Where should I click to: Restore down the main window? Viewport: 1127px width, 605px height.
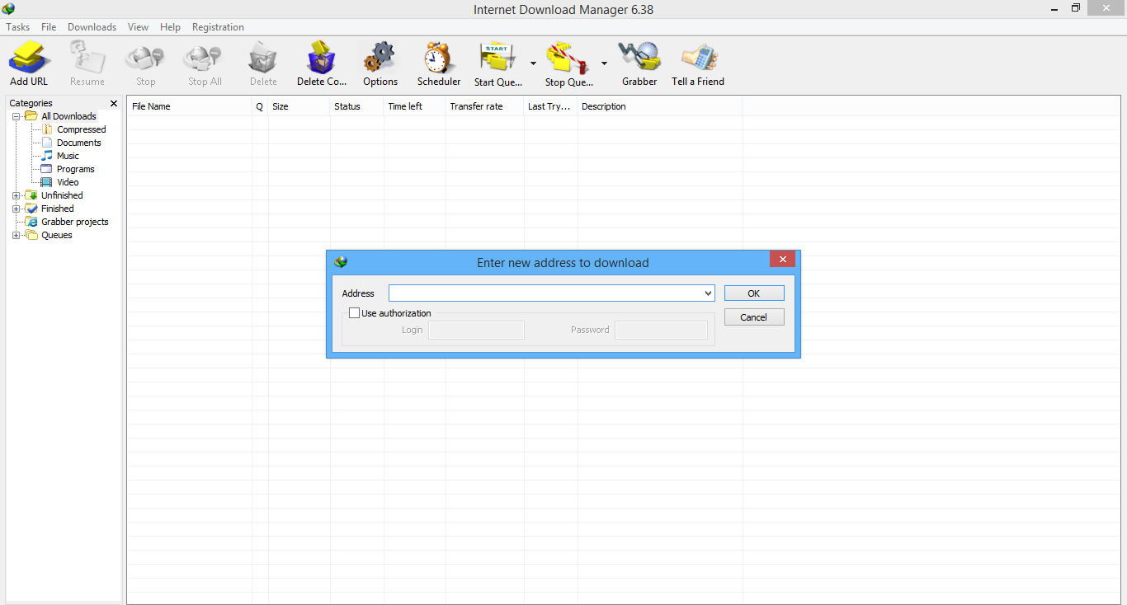point(1076,8)
